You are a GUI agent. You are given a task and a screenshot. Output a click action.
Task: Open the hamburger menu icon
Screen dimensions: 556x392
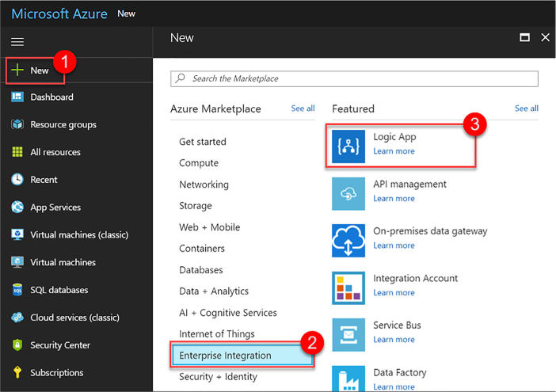(x=17, y=42)
